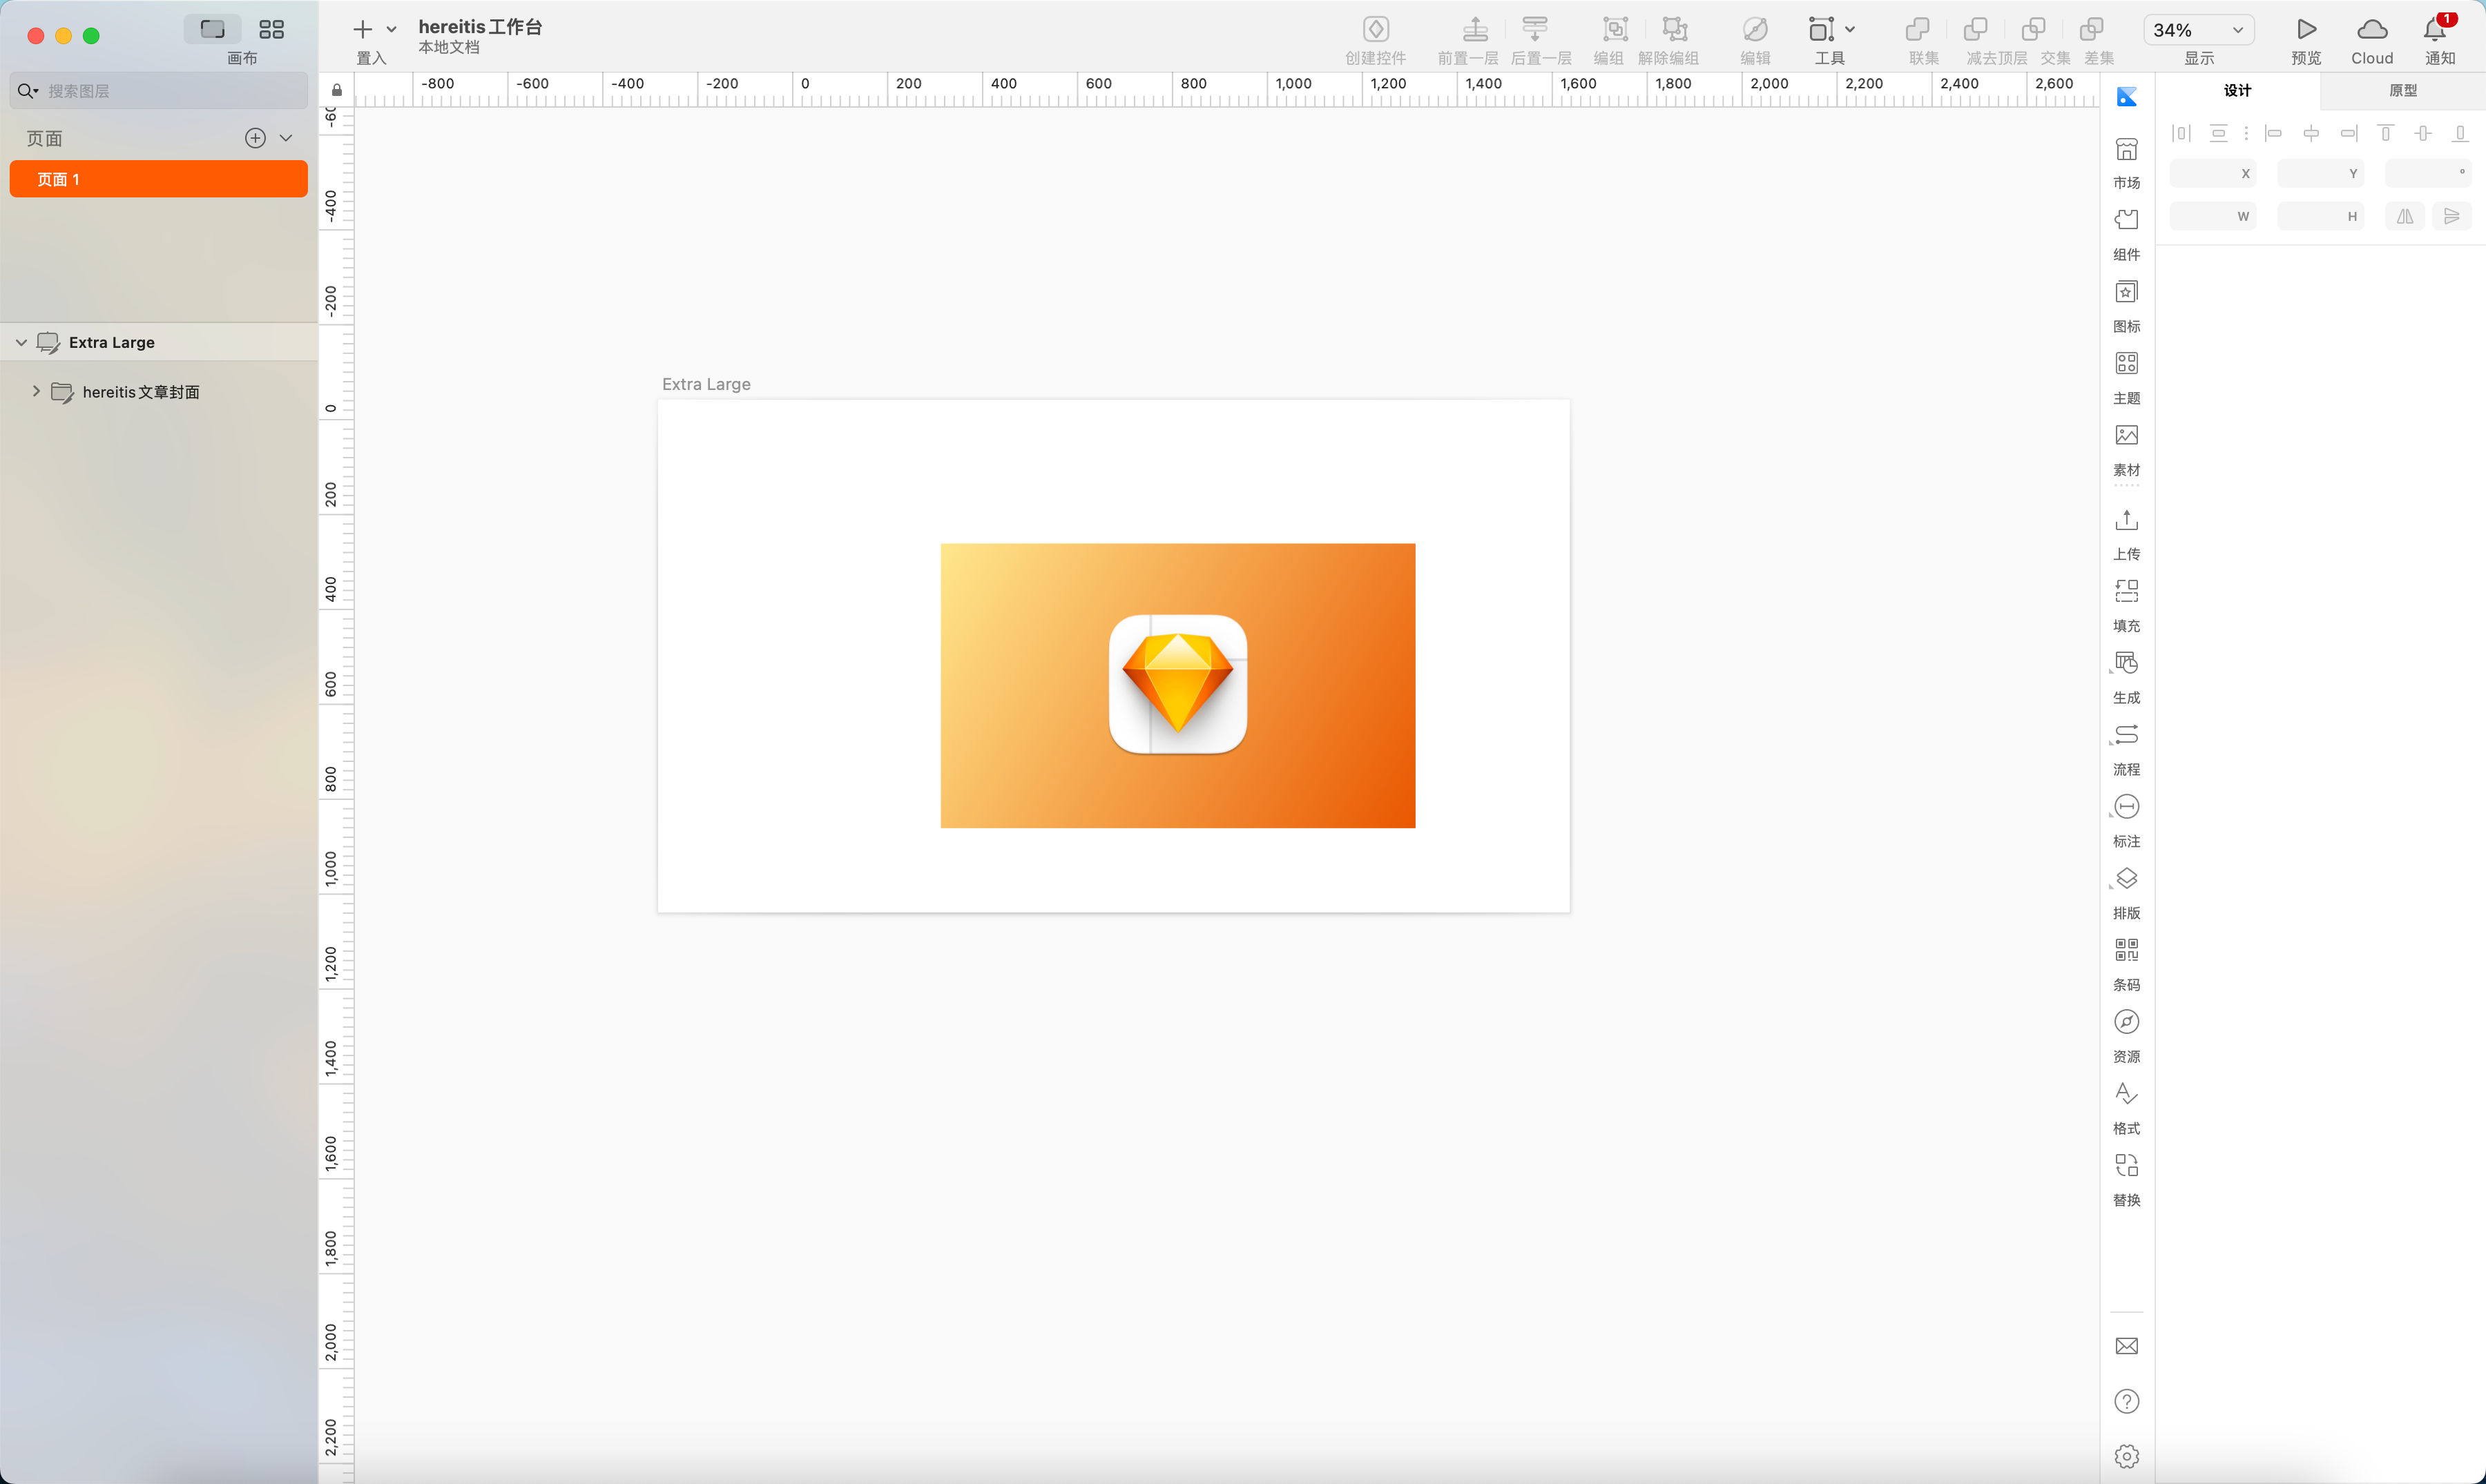Click the 差集 difference icon
This screenshot has height=1484, width=2486.
click(x=2091, y=30)
